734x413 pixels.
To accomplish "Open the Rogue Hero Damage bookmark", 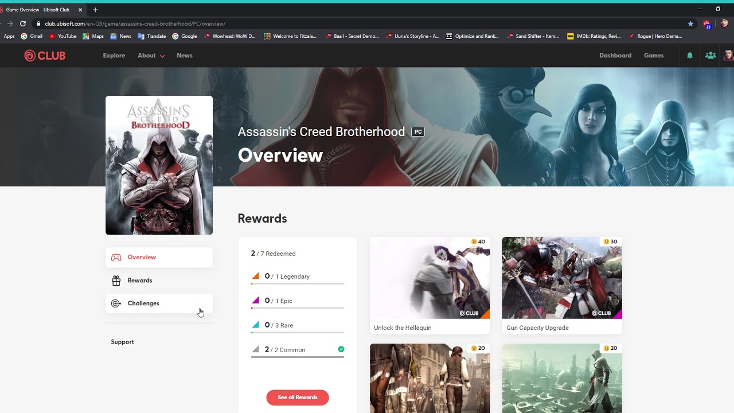I will [655, 36].
